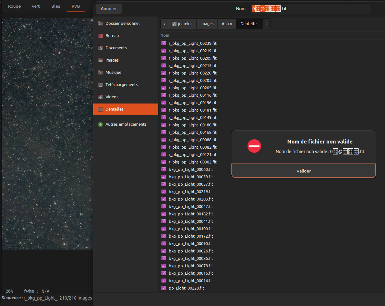Open Autres emplacements

pyautogui.click(x=126, y=124)
